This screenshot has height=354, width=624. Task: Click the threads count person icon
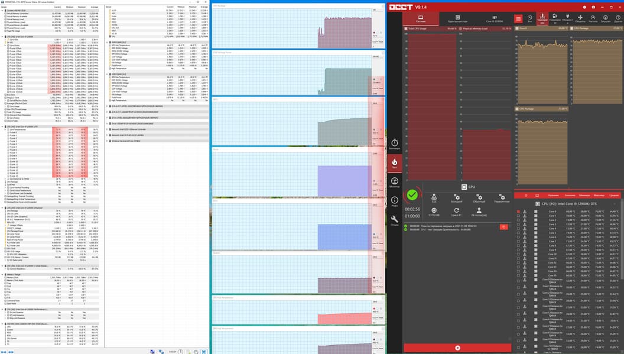click(479, 212)
